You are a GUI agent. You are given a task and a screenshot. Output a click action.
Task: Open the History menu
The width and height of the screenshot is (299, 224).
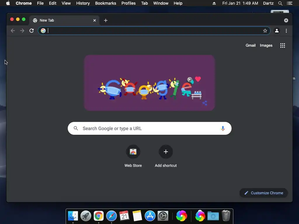(83, 3)
